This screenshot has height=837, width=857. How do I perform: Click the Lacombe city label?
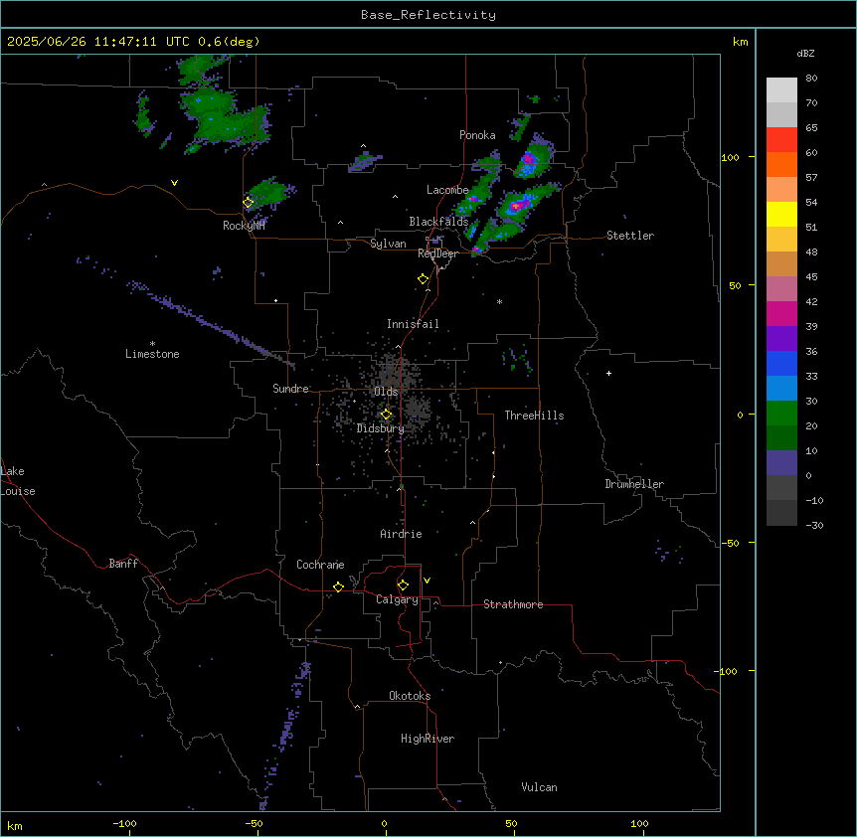(447, 190)
